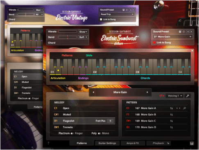Click the C2 key on Sunburst keyboard
This screenshot has width=199, height=150.
[95, 70]
